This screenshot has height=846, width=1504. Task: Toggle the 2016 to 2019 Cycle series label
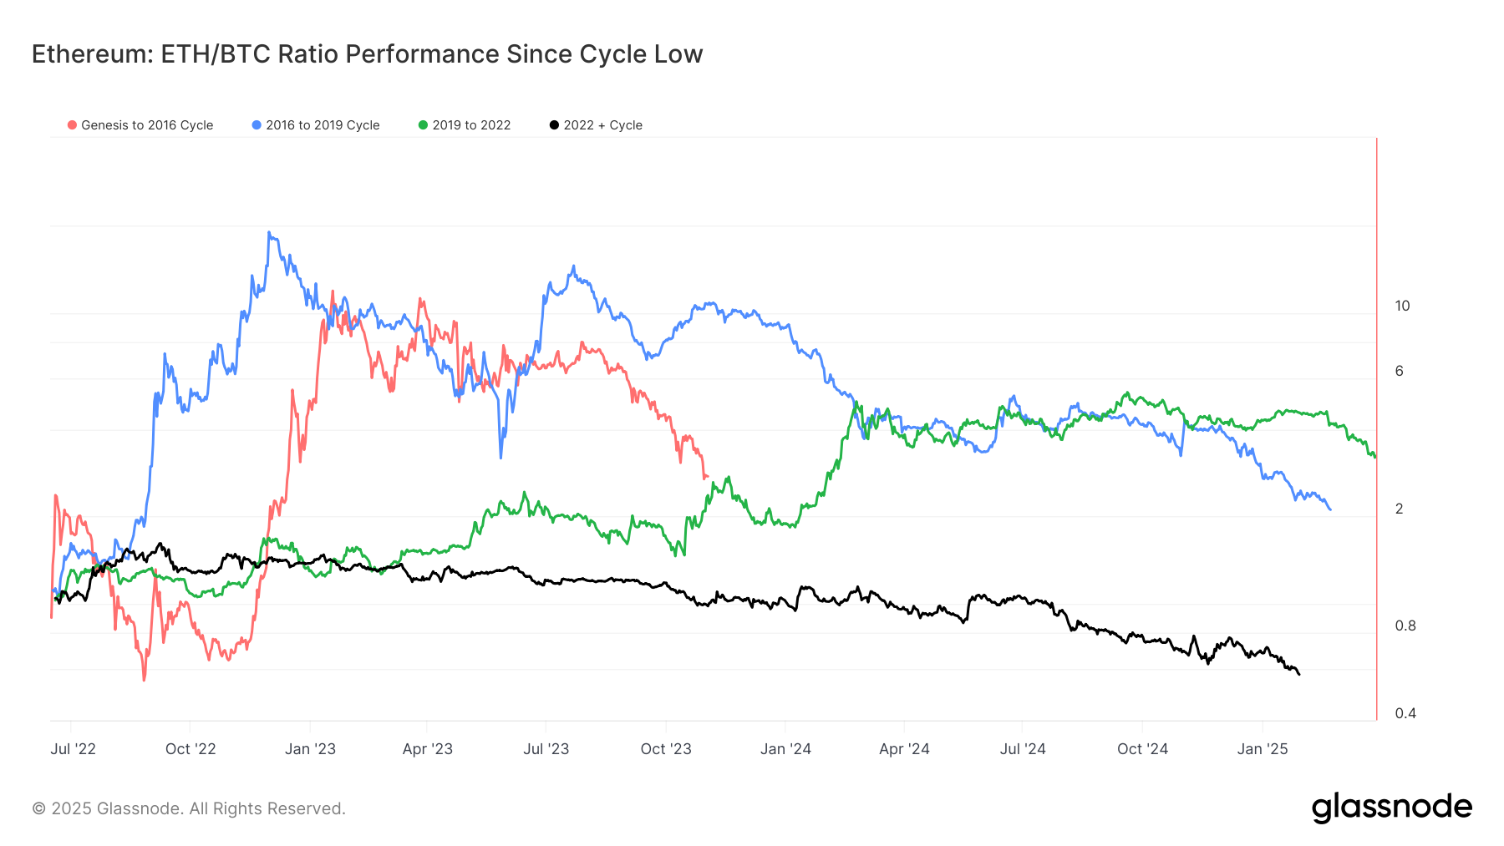pyautogui.click(x=323, y=125)
